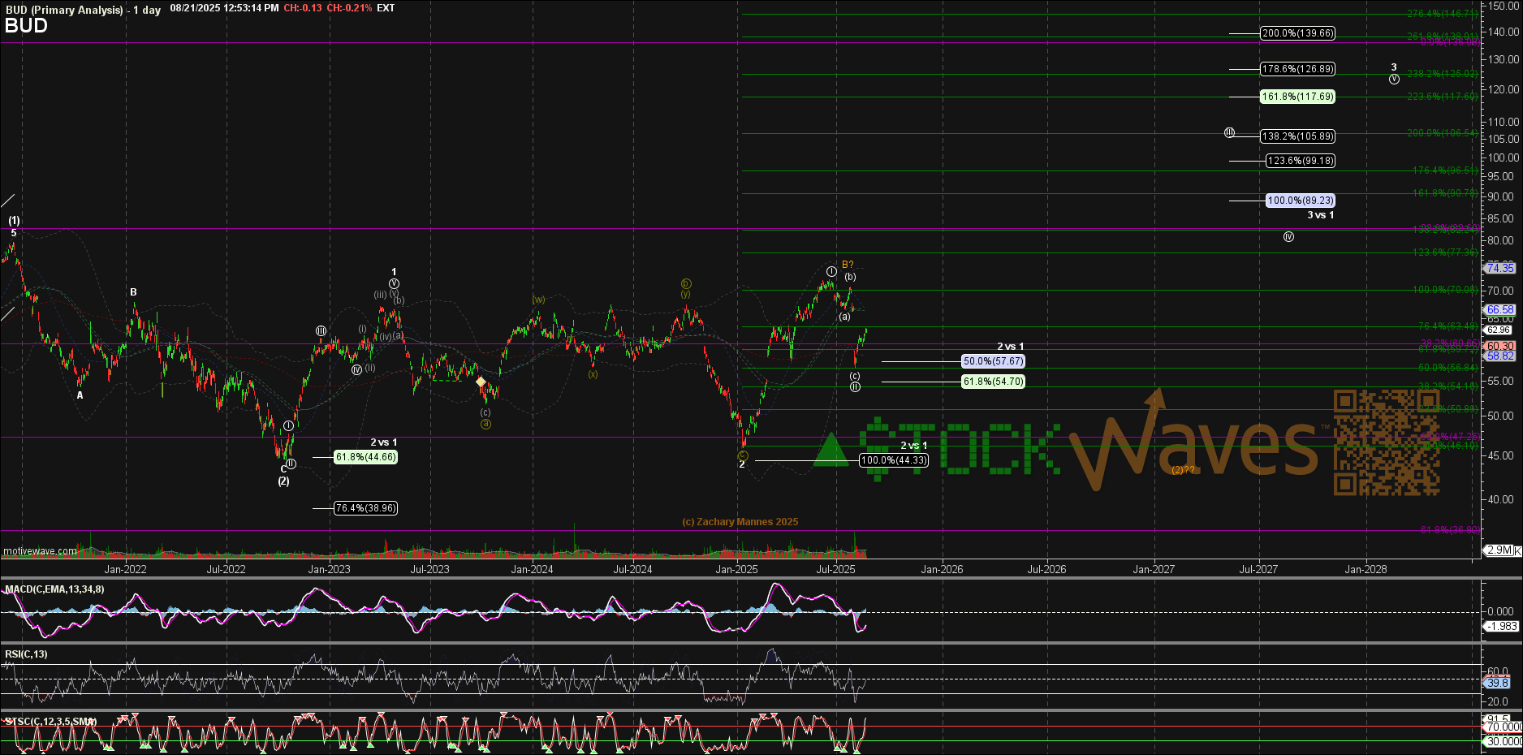Image resolution: width=1523 pixels, height=755 pixels.
Task: Select the 61.8%(44.66) retracement label
Action: pos(366,457)
